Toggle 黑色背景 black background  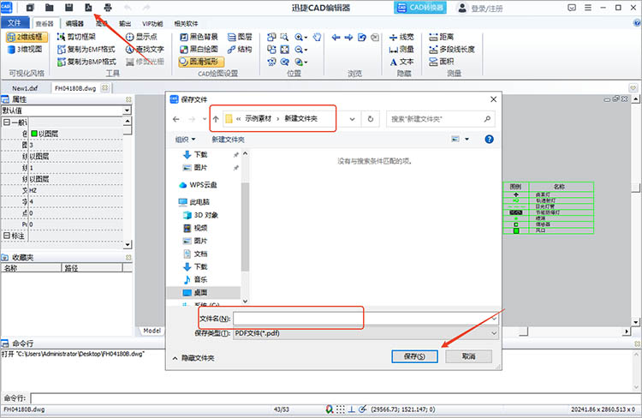pos(199,37)
